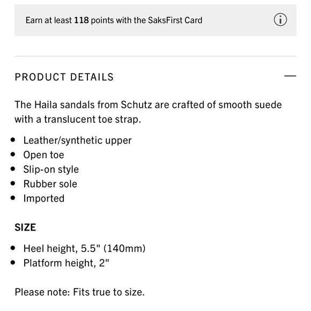Click the Imported bullet item
The height and width of the screenshot is (311, 311).
coord(44,198)
